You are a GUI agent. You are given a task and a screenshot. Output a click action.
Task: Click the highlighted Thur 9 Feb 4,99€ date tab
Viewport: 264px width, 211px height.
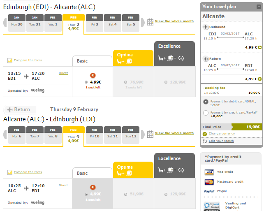[74, 137]
